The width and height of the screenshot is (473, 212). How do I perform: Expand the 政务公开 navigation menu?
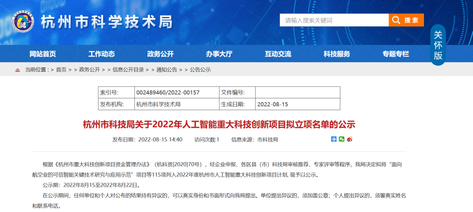tap(160, 54)
